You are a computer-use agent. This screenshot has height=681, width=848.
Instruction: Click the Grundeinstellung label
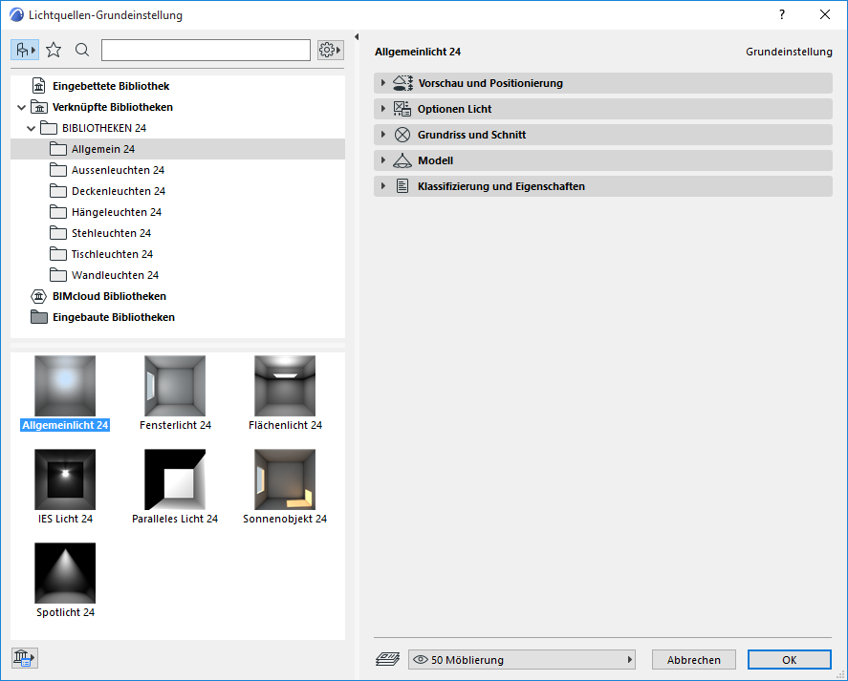(789, 52)
